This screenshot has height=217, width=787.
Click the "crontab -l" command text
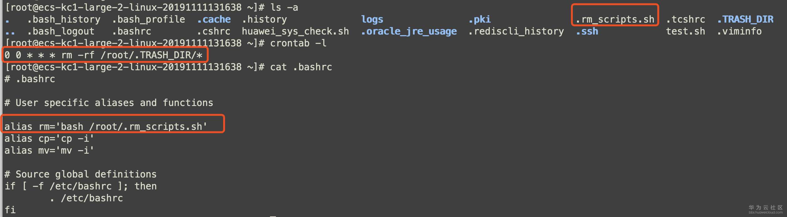pyautogui.click(x=298, y=43)
